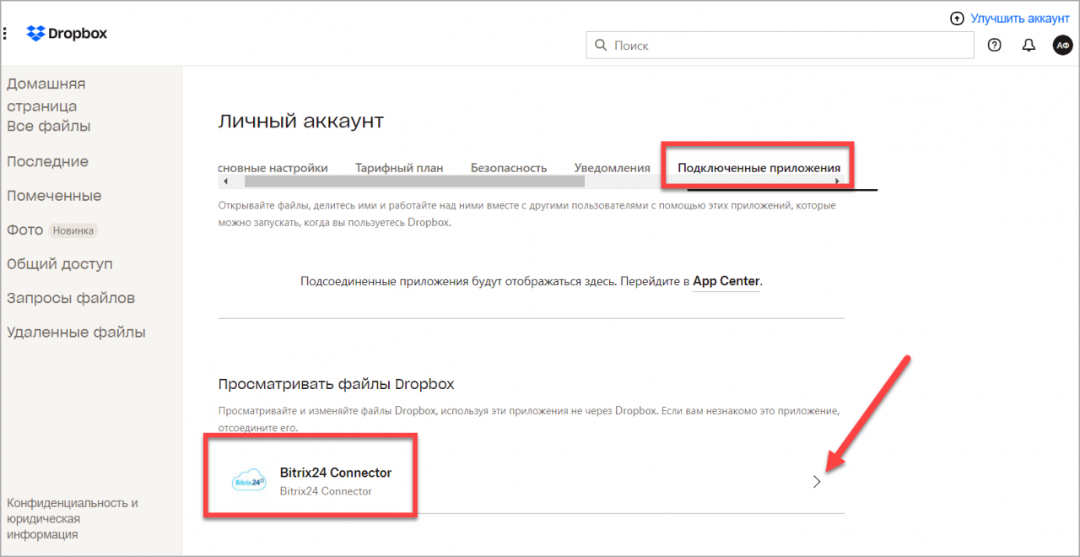Open Конфиденциальность и юридическая информация link
1080x557 pixels.
[73, 518]
